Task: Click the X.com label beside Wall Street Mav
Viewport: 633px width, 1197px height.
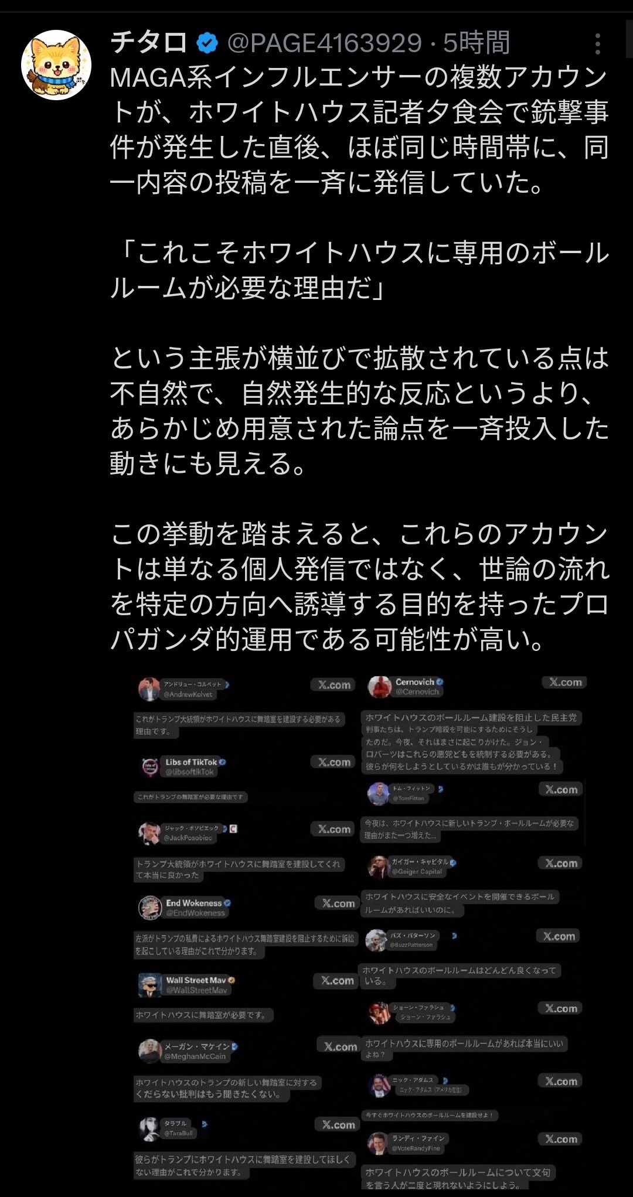Action: coord(337,980)
